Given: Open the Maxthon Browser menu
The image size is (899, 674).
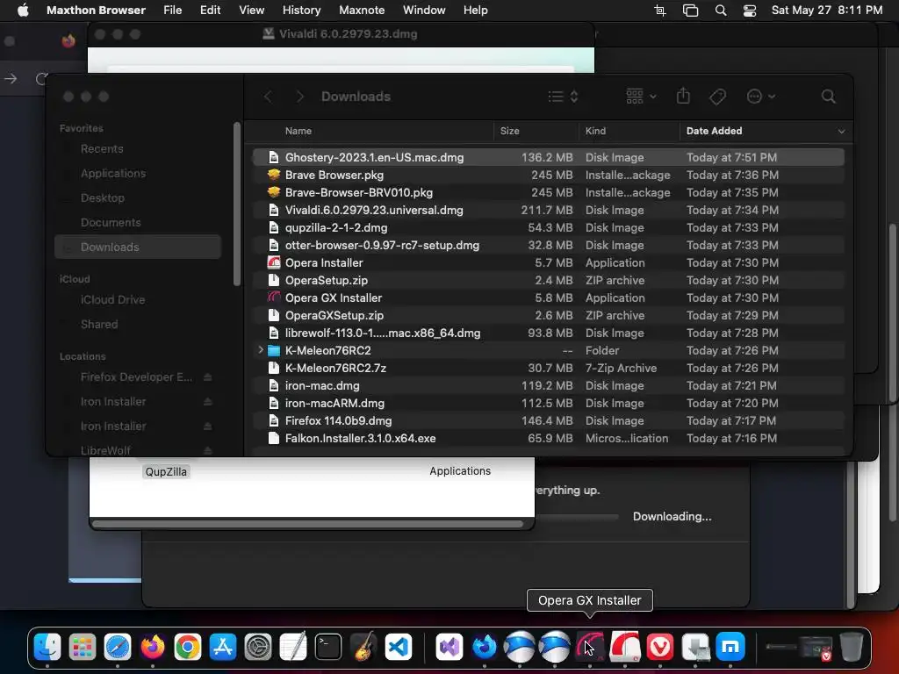Looking at the screenshot, I should click(x=96, y=11).
